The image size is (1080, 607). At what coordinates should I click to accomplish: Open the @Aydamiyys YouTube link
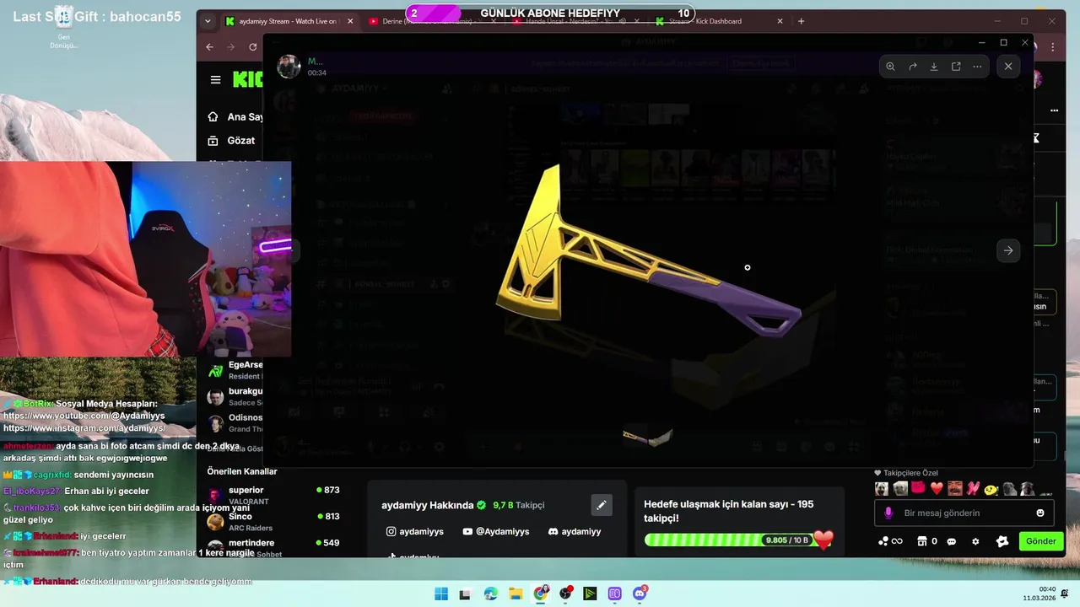(x=496, y=532)
